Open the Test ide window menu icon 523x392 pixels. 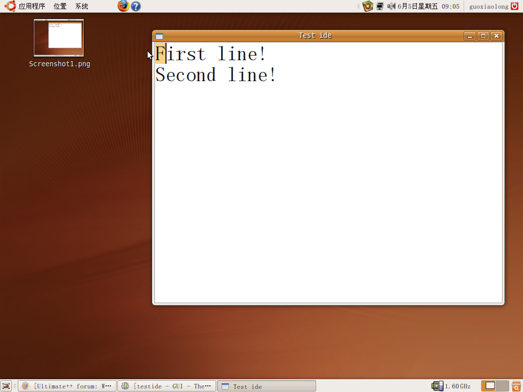pyautogui.click(x=159, y=36)
